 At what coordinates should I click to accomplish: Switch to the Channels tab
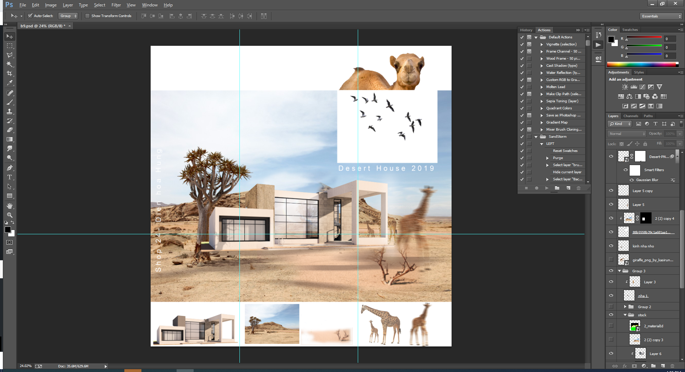point(631,116)
